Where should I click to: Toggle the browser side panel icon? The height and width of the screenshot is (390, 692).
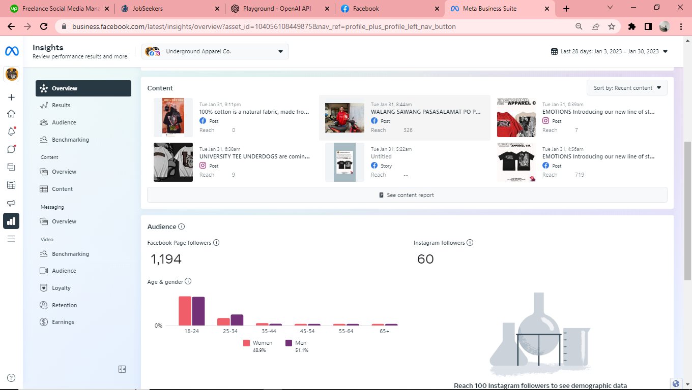click(648, 26)
